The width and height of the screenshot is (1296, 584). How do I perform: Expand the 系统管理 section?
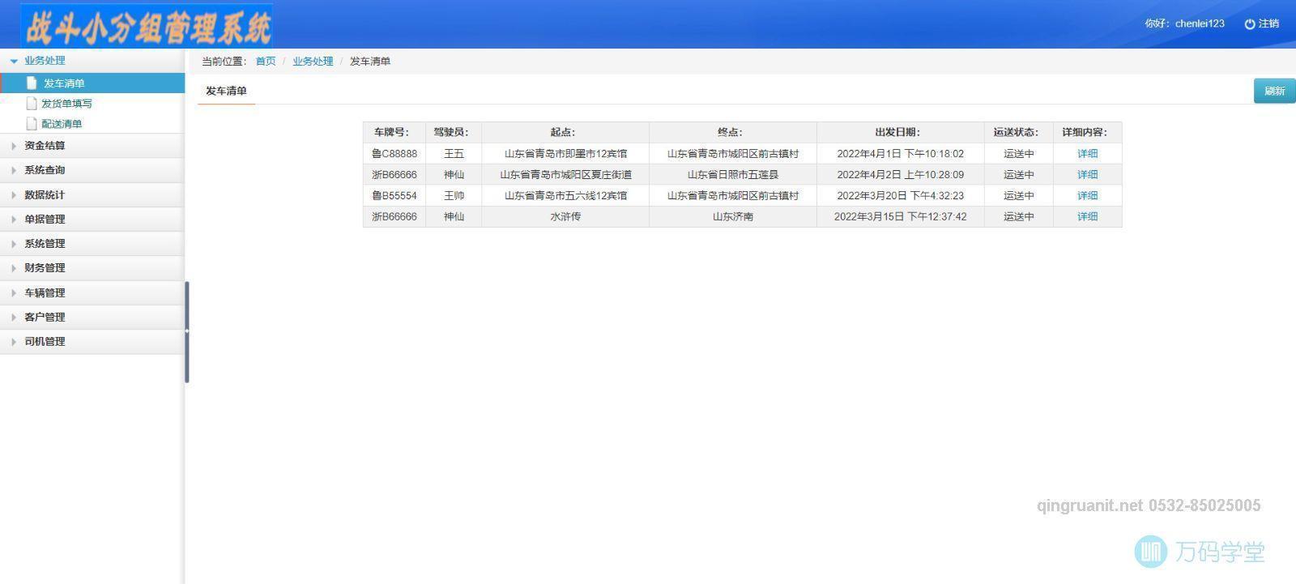pyautogui.click(x=92, y=243)
